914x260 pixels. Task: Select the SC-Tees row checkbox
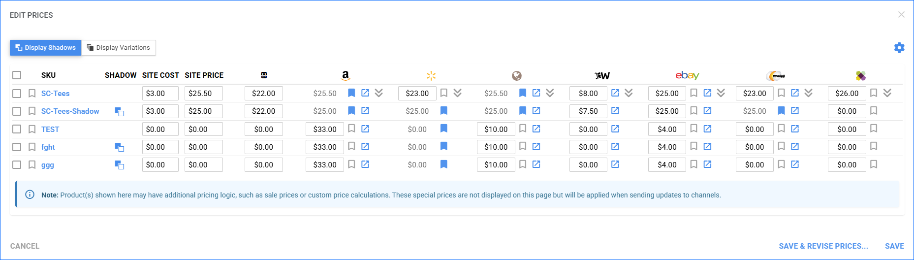[x=17, y=93]
